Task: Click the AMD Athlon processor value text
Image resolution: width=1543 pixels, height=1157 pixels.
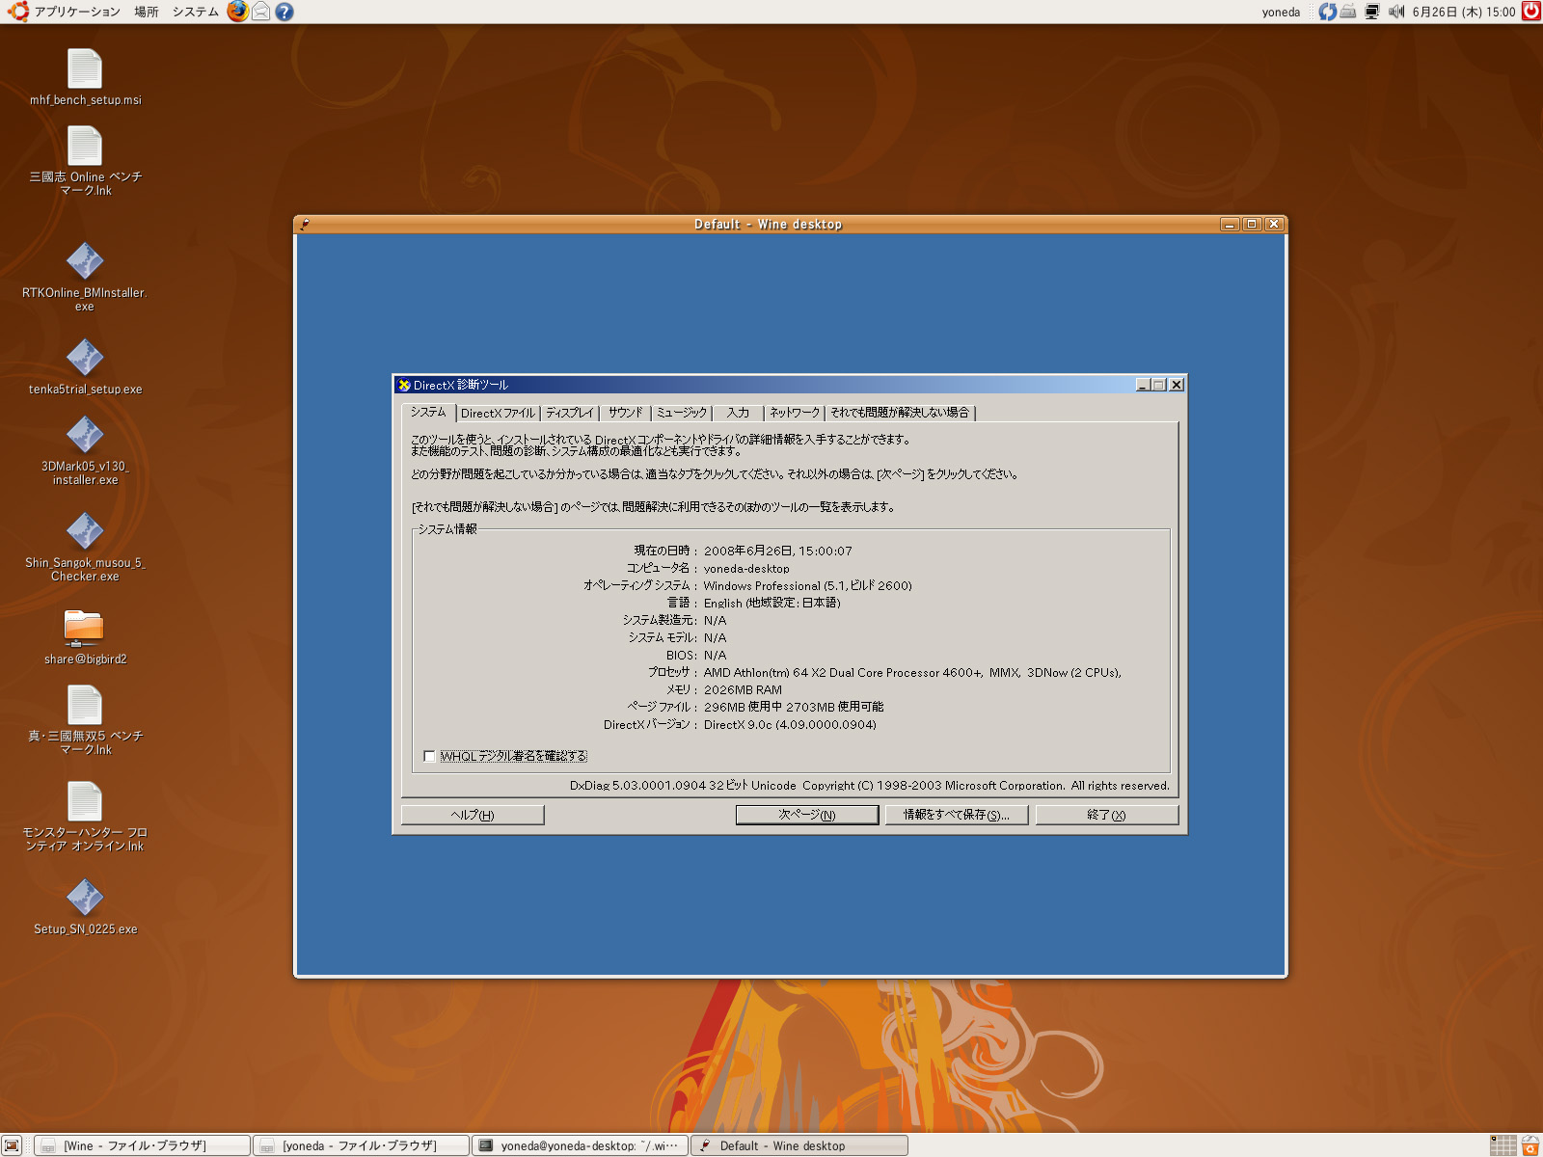Action: [x=912, y=673]
